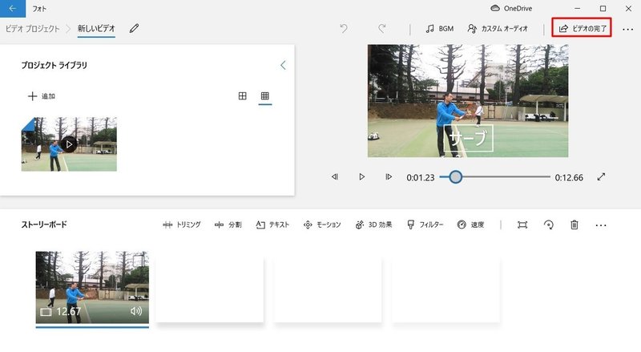Click ビデオの完了 to finish the video

[582, 28]
